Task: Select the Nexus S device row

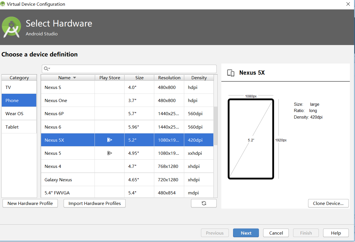Action: [x=127, y=87]
